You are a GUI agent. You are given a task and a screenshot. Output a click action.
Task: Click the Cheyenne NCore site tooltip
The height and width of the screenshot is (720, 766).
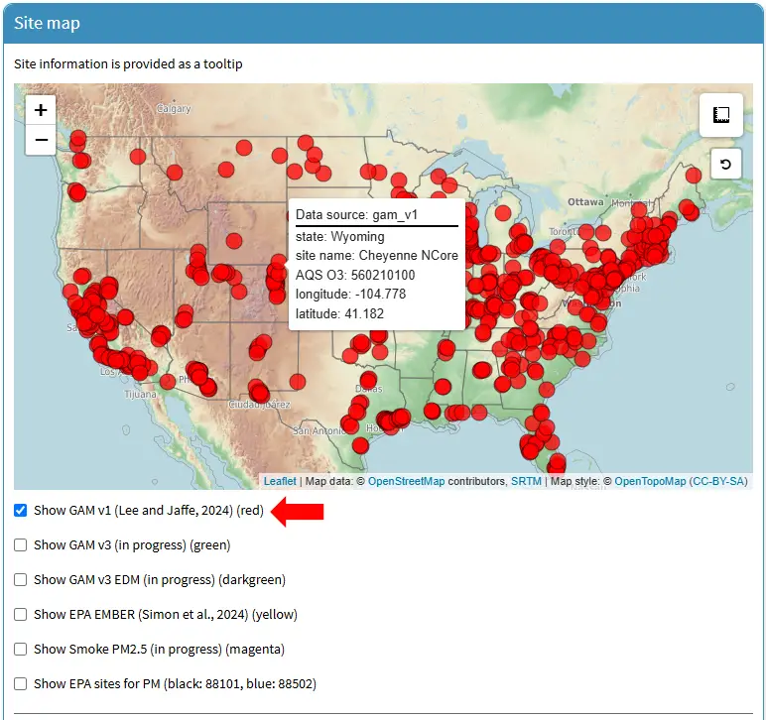click(377, 264)
